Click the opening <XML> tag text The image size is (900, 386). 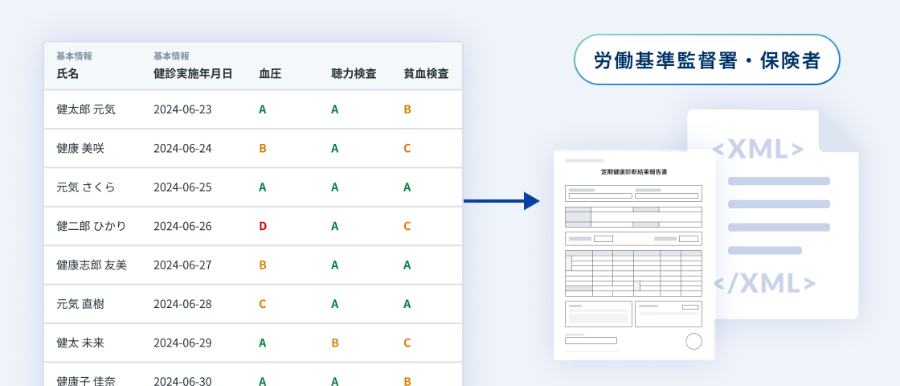[x=757, y=150]
